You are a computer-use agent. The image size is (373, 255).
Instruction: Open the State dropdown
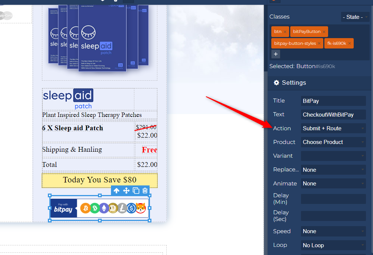(355, 17)
